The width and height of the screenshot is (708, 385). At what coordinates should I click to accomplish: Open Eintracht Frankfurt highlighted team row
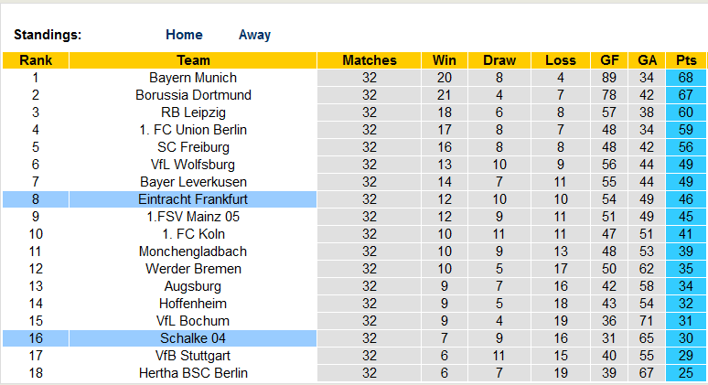point(193,199)
